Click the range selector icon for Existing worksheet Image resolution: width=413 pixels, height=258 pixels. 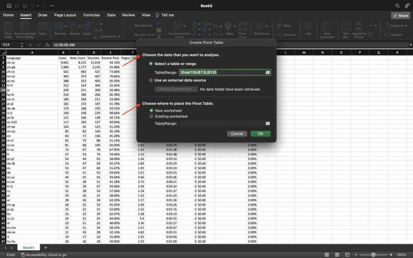tap(267, 123)
